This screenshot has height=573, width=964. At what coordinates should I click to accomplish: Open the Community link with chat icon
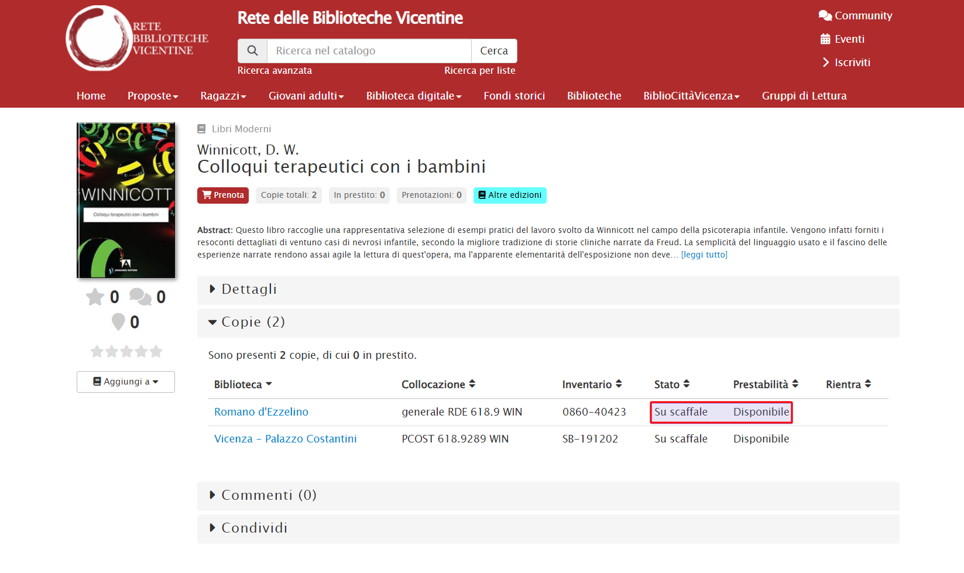pyautogui.click(x=855, y=16)
